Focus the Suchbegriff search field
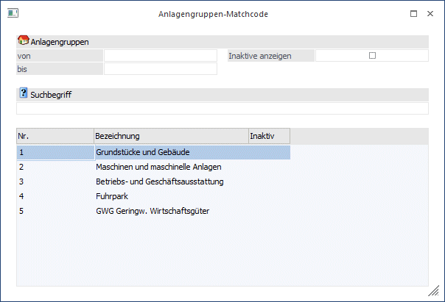 pyautogui.click(x=222, y=108)
